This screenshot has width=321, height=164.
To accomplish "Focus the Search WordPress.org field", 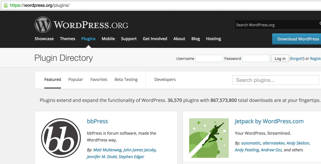I will coord(278,25).
